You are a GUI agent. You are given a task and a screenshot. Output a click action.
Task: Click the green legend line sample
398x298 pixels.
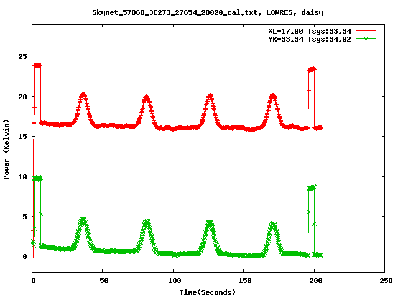tap(366, 38)
